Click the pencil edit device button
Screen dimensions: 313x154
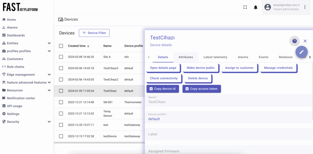point(301,52)
